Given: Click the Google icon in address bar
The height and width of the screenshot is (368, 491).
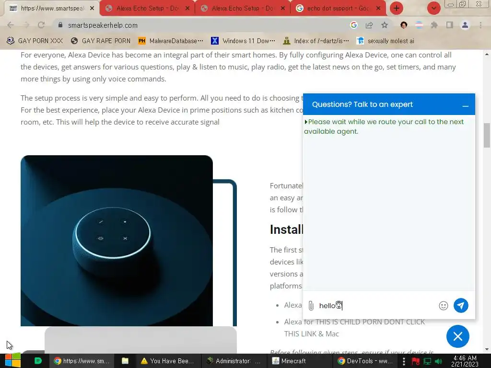Looking at the screenshot, I should coord(354,25).
